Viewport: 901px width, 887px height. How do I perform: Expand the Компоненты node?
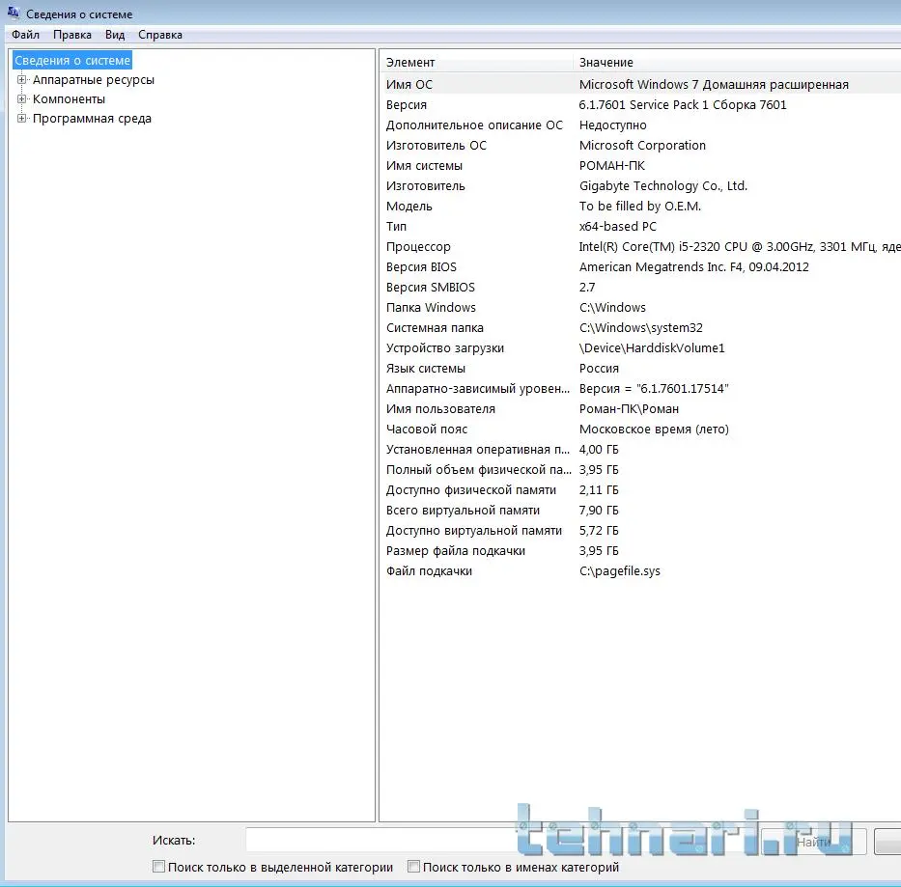pyautogui.click(x=21, y=99)
